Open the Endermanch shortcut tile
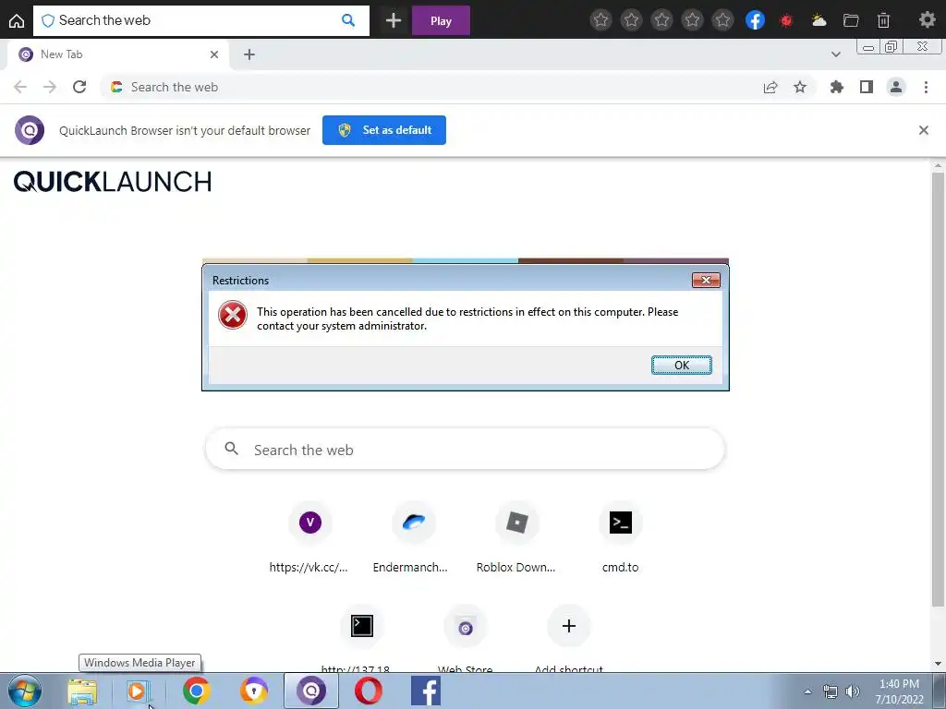 point(413,538)
